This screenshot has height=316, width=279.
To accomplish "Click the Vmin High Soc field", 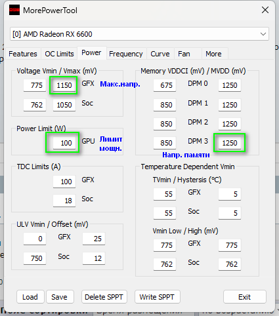I will coord(230,264).
